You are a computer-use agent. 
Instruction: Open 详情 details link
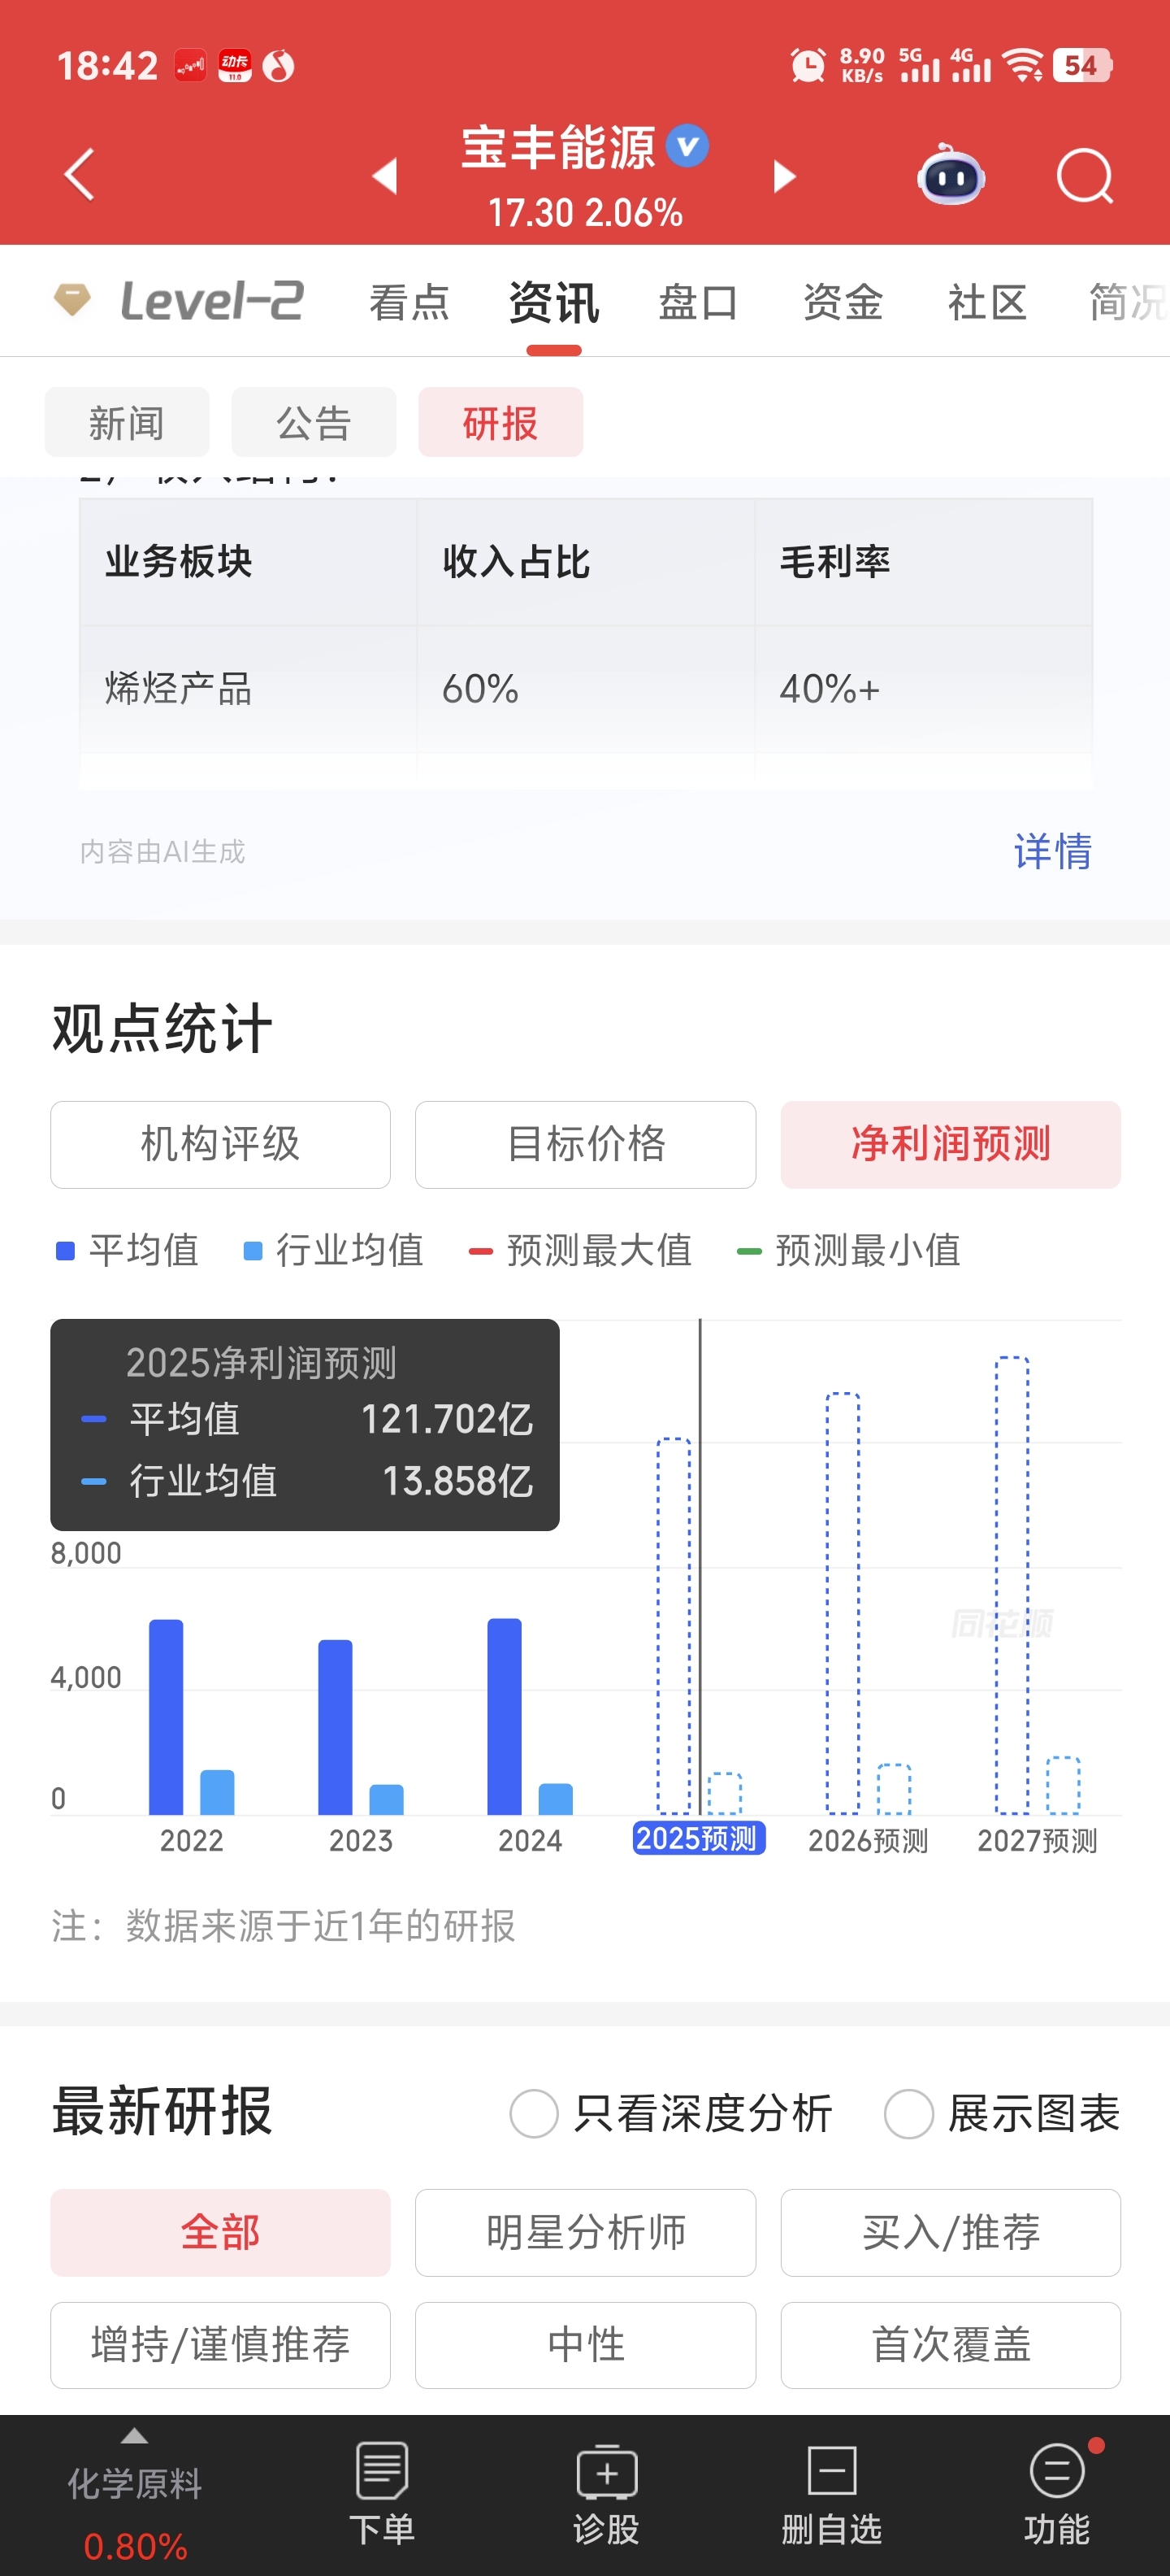(1053, 852)
